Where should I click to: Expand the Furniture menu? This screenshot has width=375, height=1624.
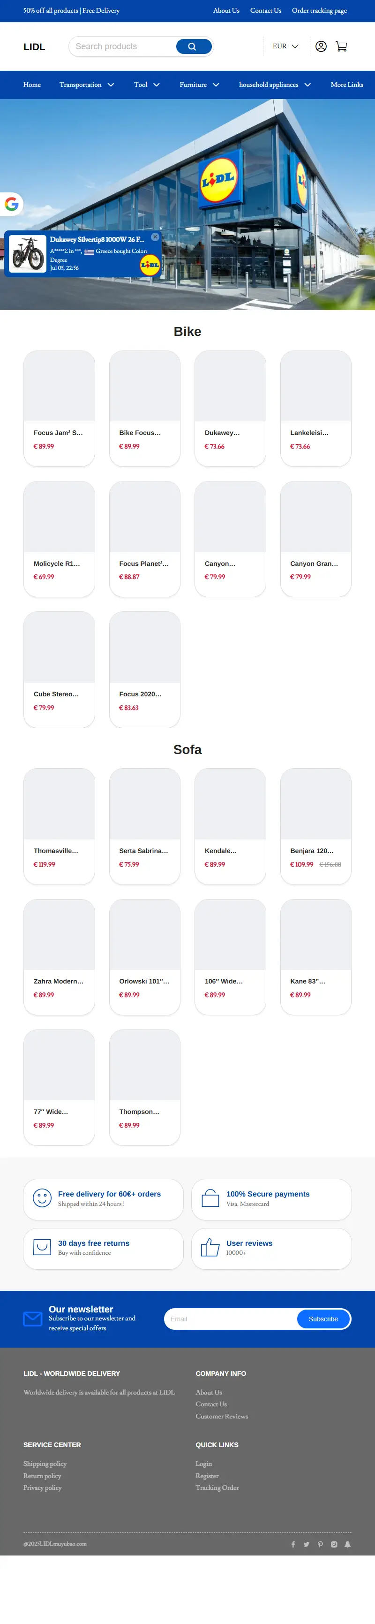click(x=199, y=85)
